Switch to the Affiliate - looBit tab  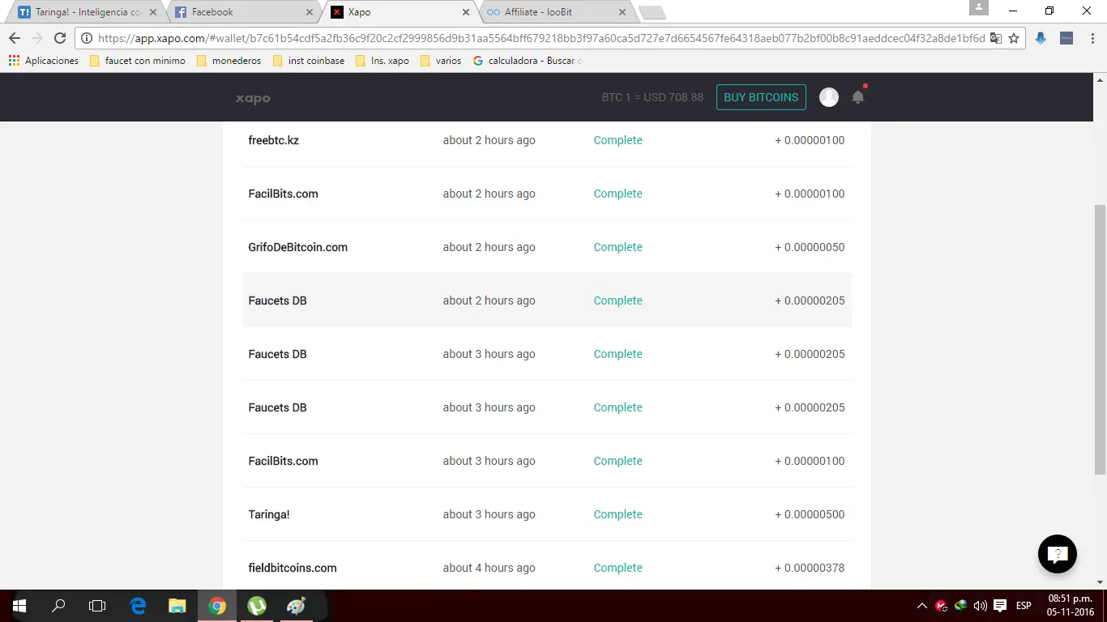(556, 12)
